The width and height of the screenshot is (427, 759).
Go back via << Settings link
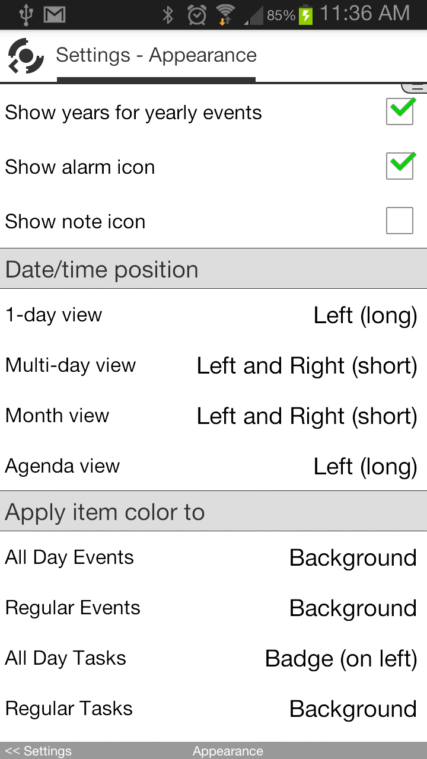click(38, 751)
